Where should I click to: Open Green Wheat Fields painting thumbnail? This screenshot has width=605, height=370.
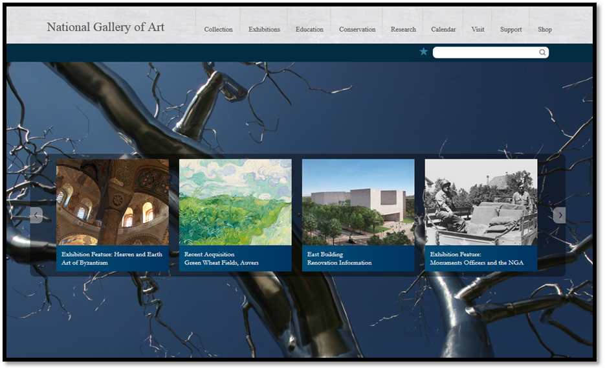coord(236,202)
